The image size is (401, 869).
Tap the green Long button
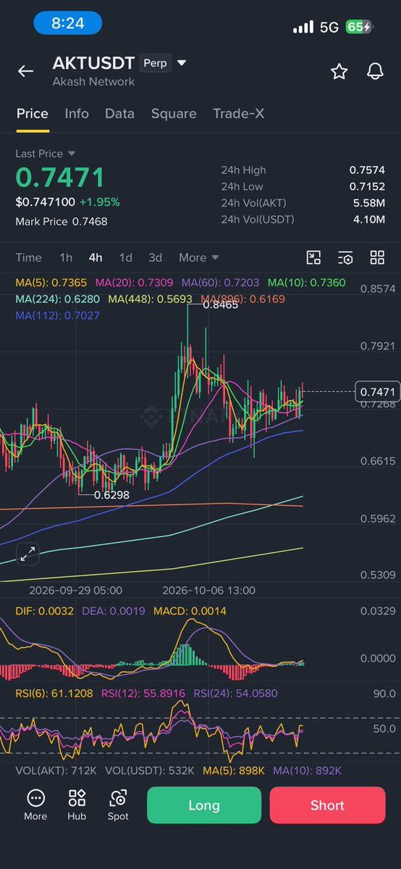[204, 804]
